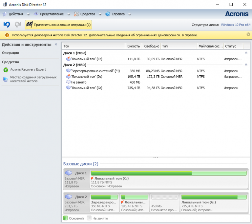252x224 pixels.
Task: Click the Диск 2 (MBR) group label
Action: pos(75,65)
